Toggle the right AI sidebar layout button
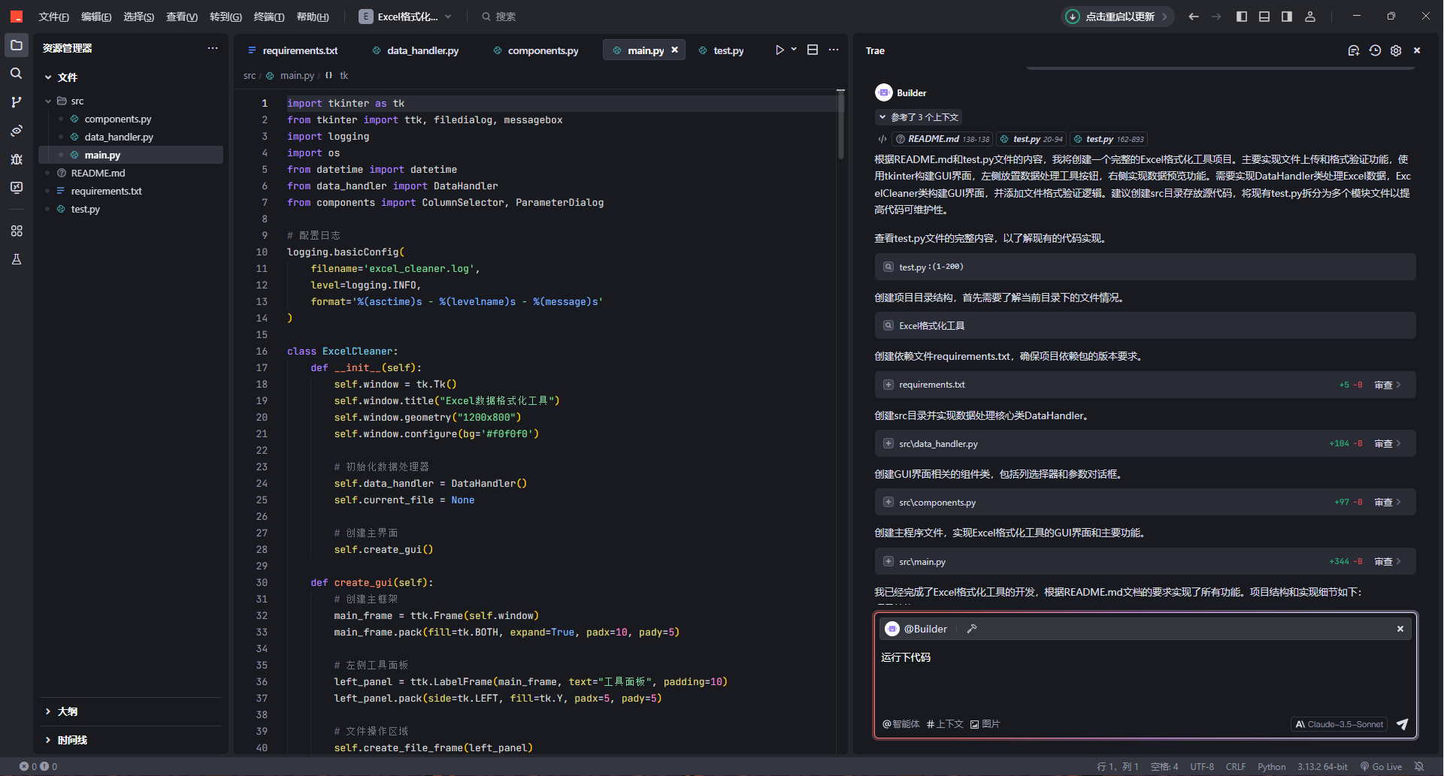The image size is (1444, 776). point(1287,17)
